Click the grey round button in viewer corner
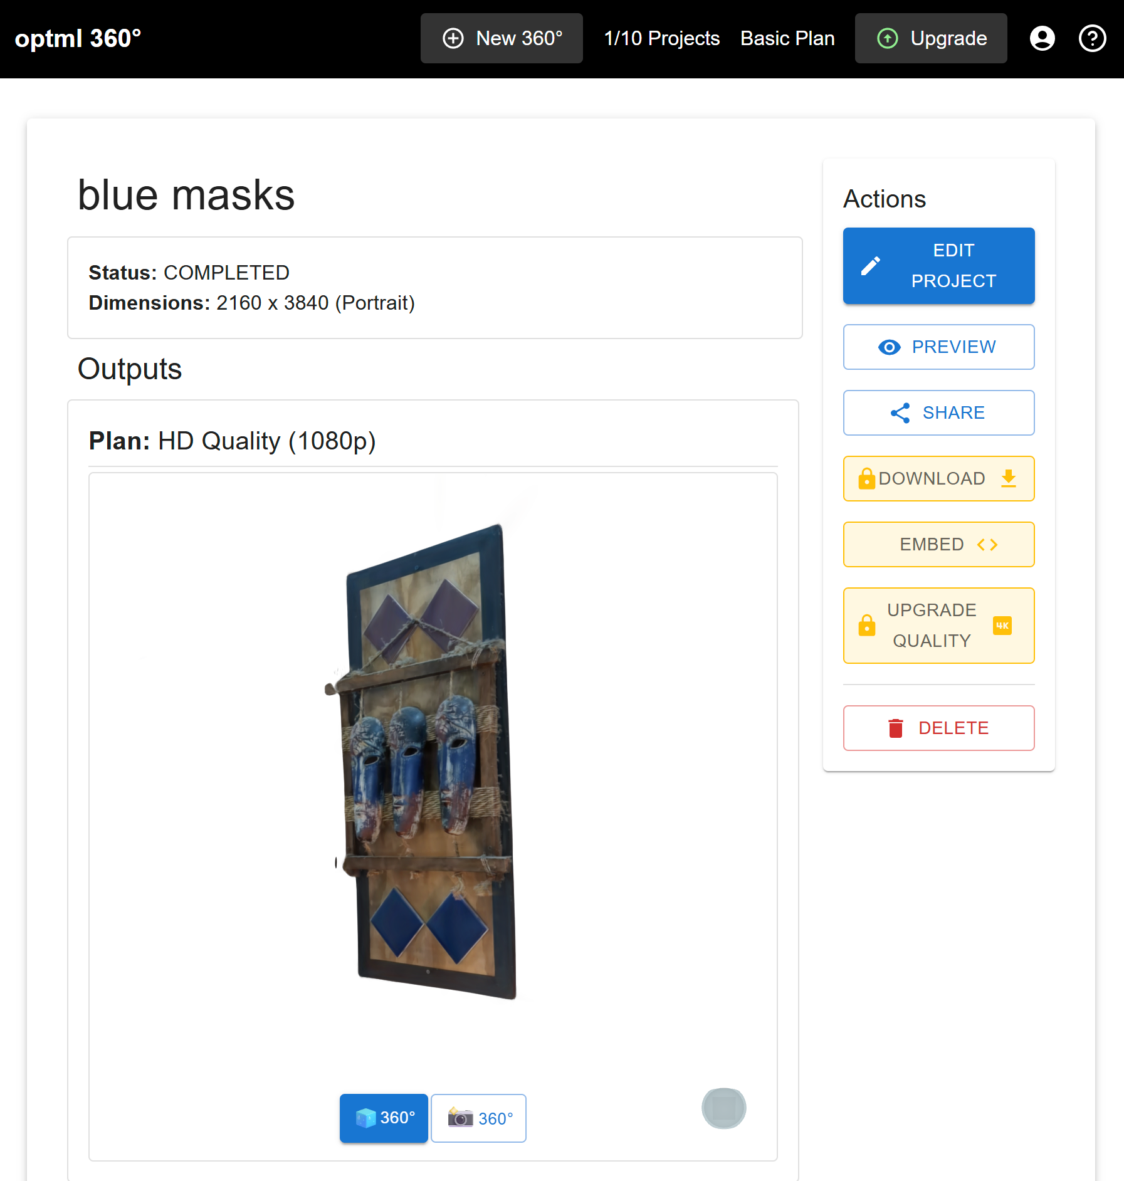This screenshot has height=1181, width=1124. pyautogui.click(x=723, y=1108)
